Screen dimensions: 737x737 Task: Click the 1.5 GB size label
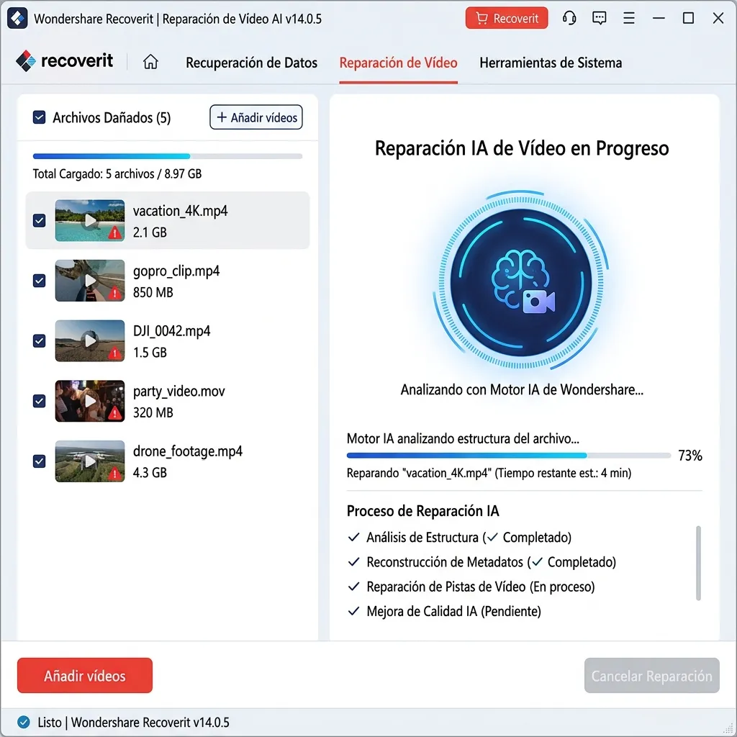150,353
